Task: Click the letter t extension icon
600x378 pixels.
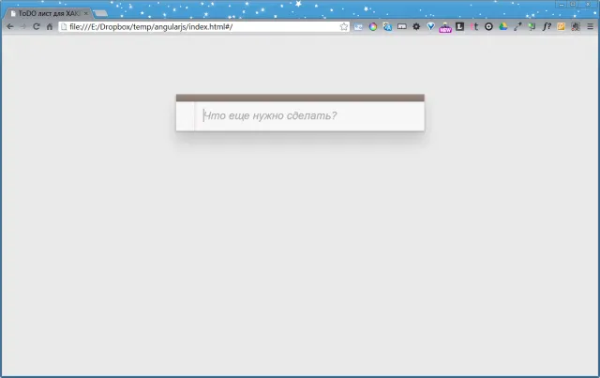Action: pos(474,27)
